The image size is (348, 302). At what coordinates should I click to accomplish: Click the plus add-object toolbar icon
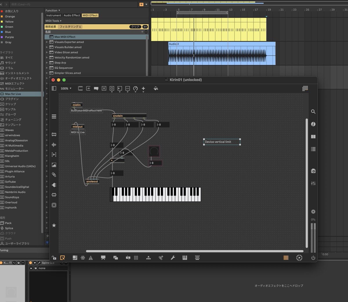tap(143, 89)
